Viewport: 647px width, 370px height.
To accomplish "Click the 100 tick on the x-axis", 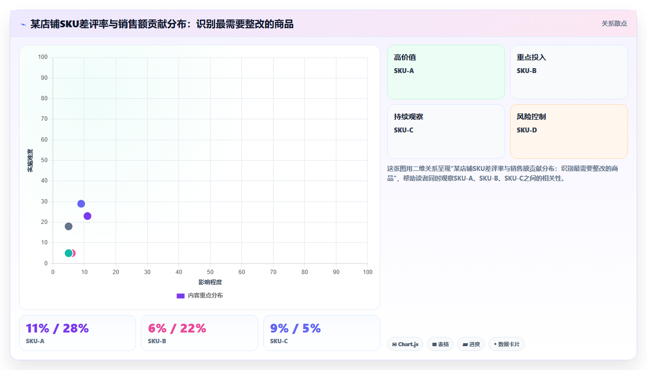I will (368, 272).
